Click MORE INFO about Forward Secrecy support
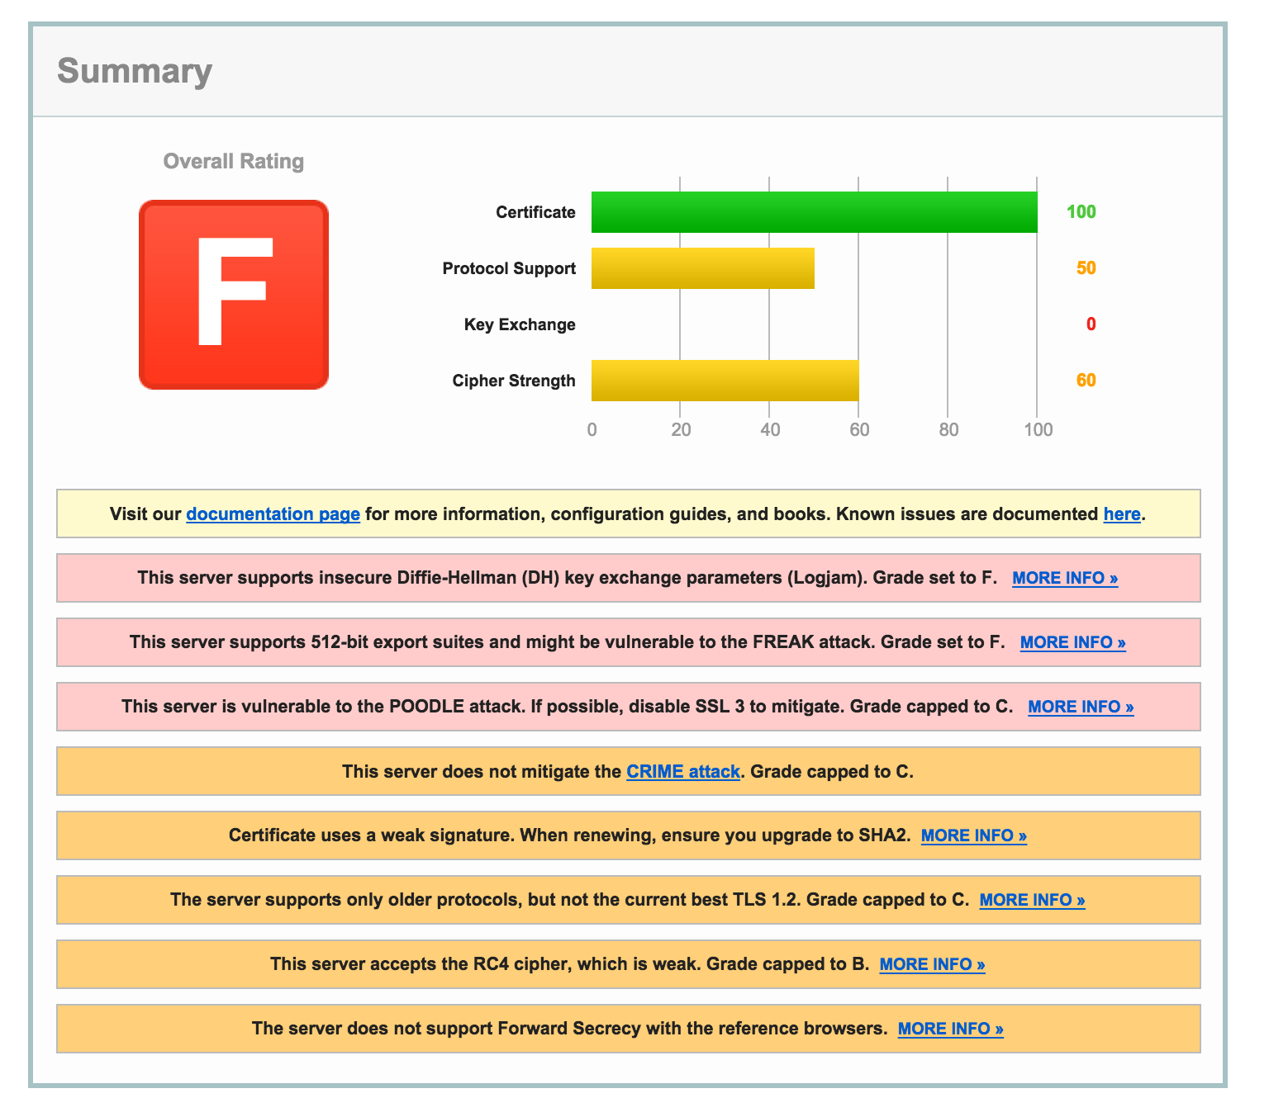Screen dimensions: 1269x1098 (x=950, y=1029)
